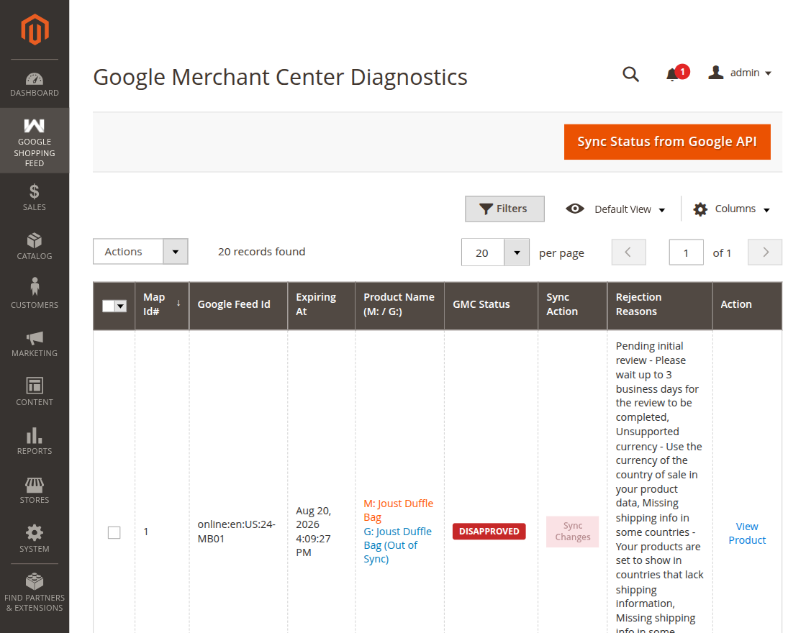Open the Filters panel

504,209
